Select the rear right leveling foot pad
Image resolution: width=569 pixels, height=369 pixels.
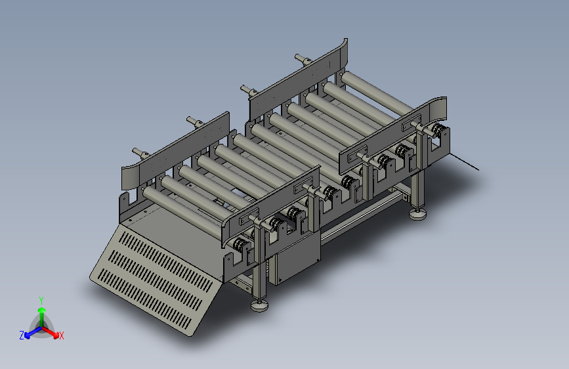[x=417, y=213]
